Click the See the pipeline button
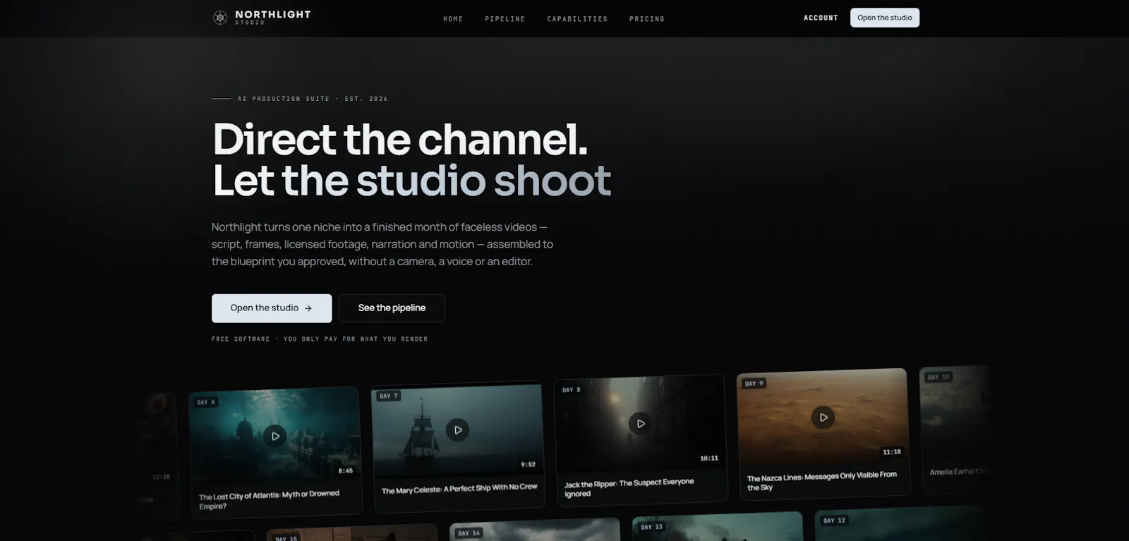This screenshot has height=541, width=1129. point(392,308)
